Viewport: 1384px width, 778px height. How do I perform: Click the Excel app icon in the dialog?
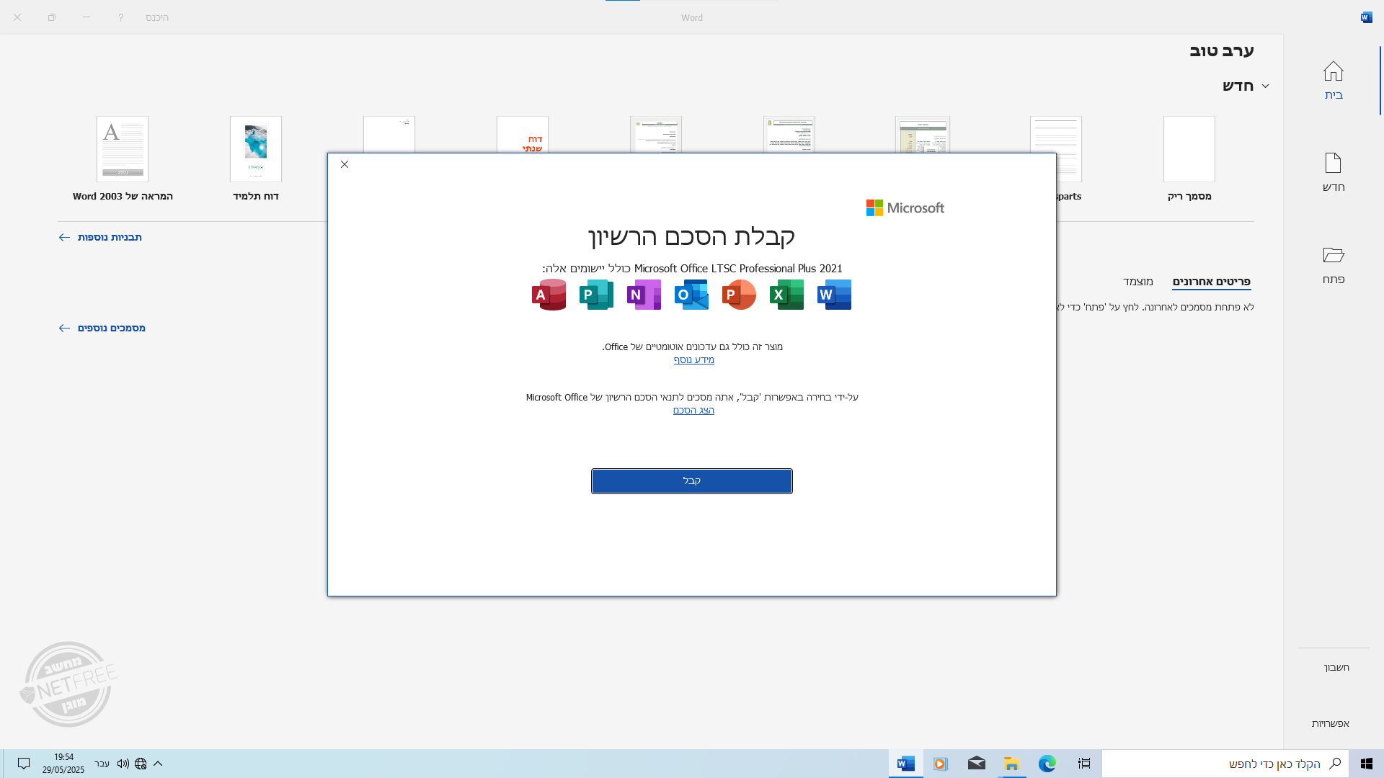786,295
